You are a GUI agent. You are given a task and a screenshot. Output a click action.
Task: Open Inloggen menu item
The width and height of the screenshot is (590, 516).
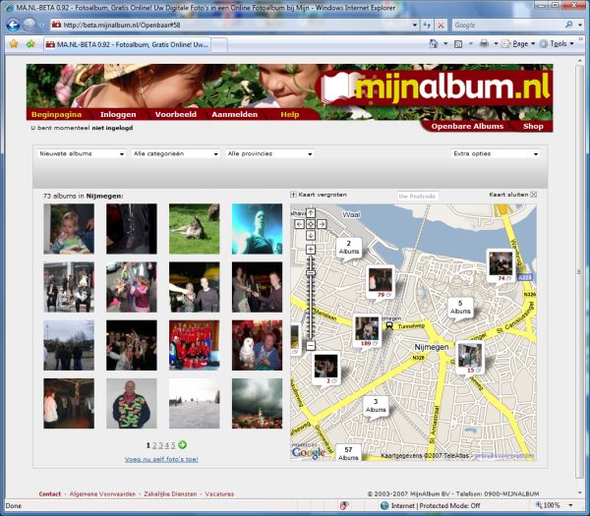coord(118,114)
